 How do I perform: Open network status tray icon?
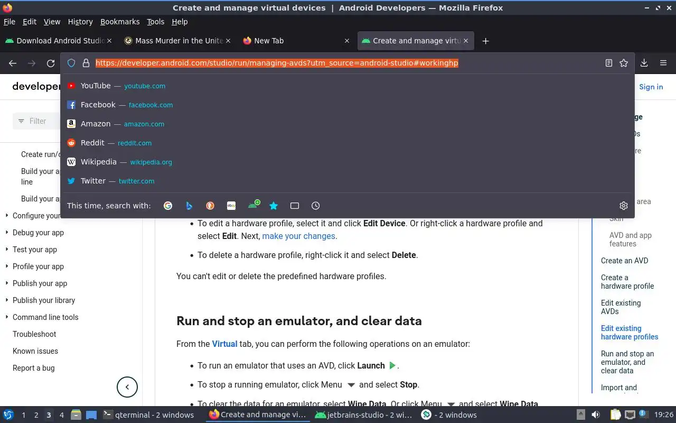tap(630, 415)
